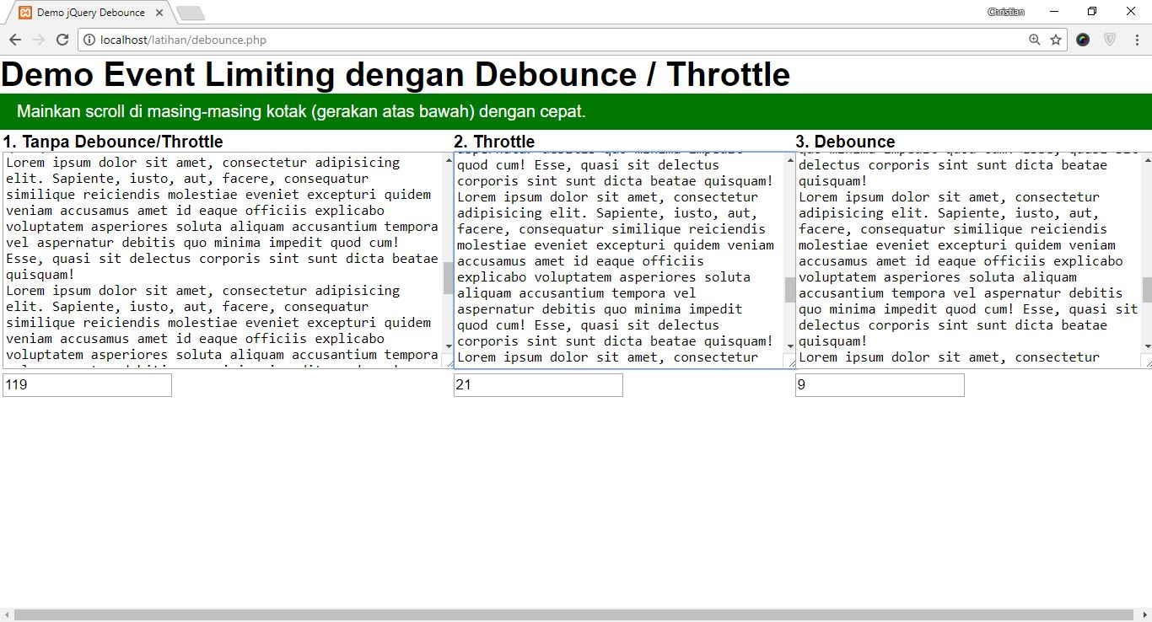Click the counter field showing 9
Image resolution: width=1152 pixels, height=622 pixels.
pos(880,385)
